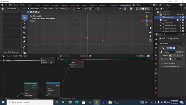Viewport: 186px width, 105px height.
Task: Open the node editor Node menu
Action: [25, 56]
